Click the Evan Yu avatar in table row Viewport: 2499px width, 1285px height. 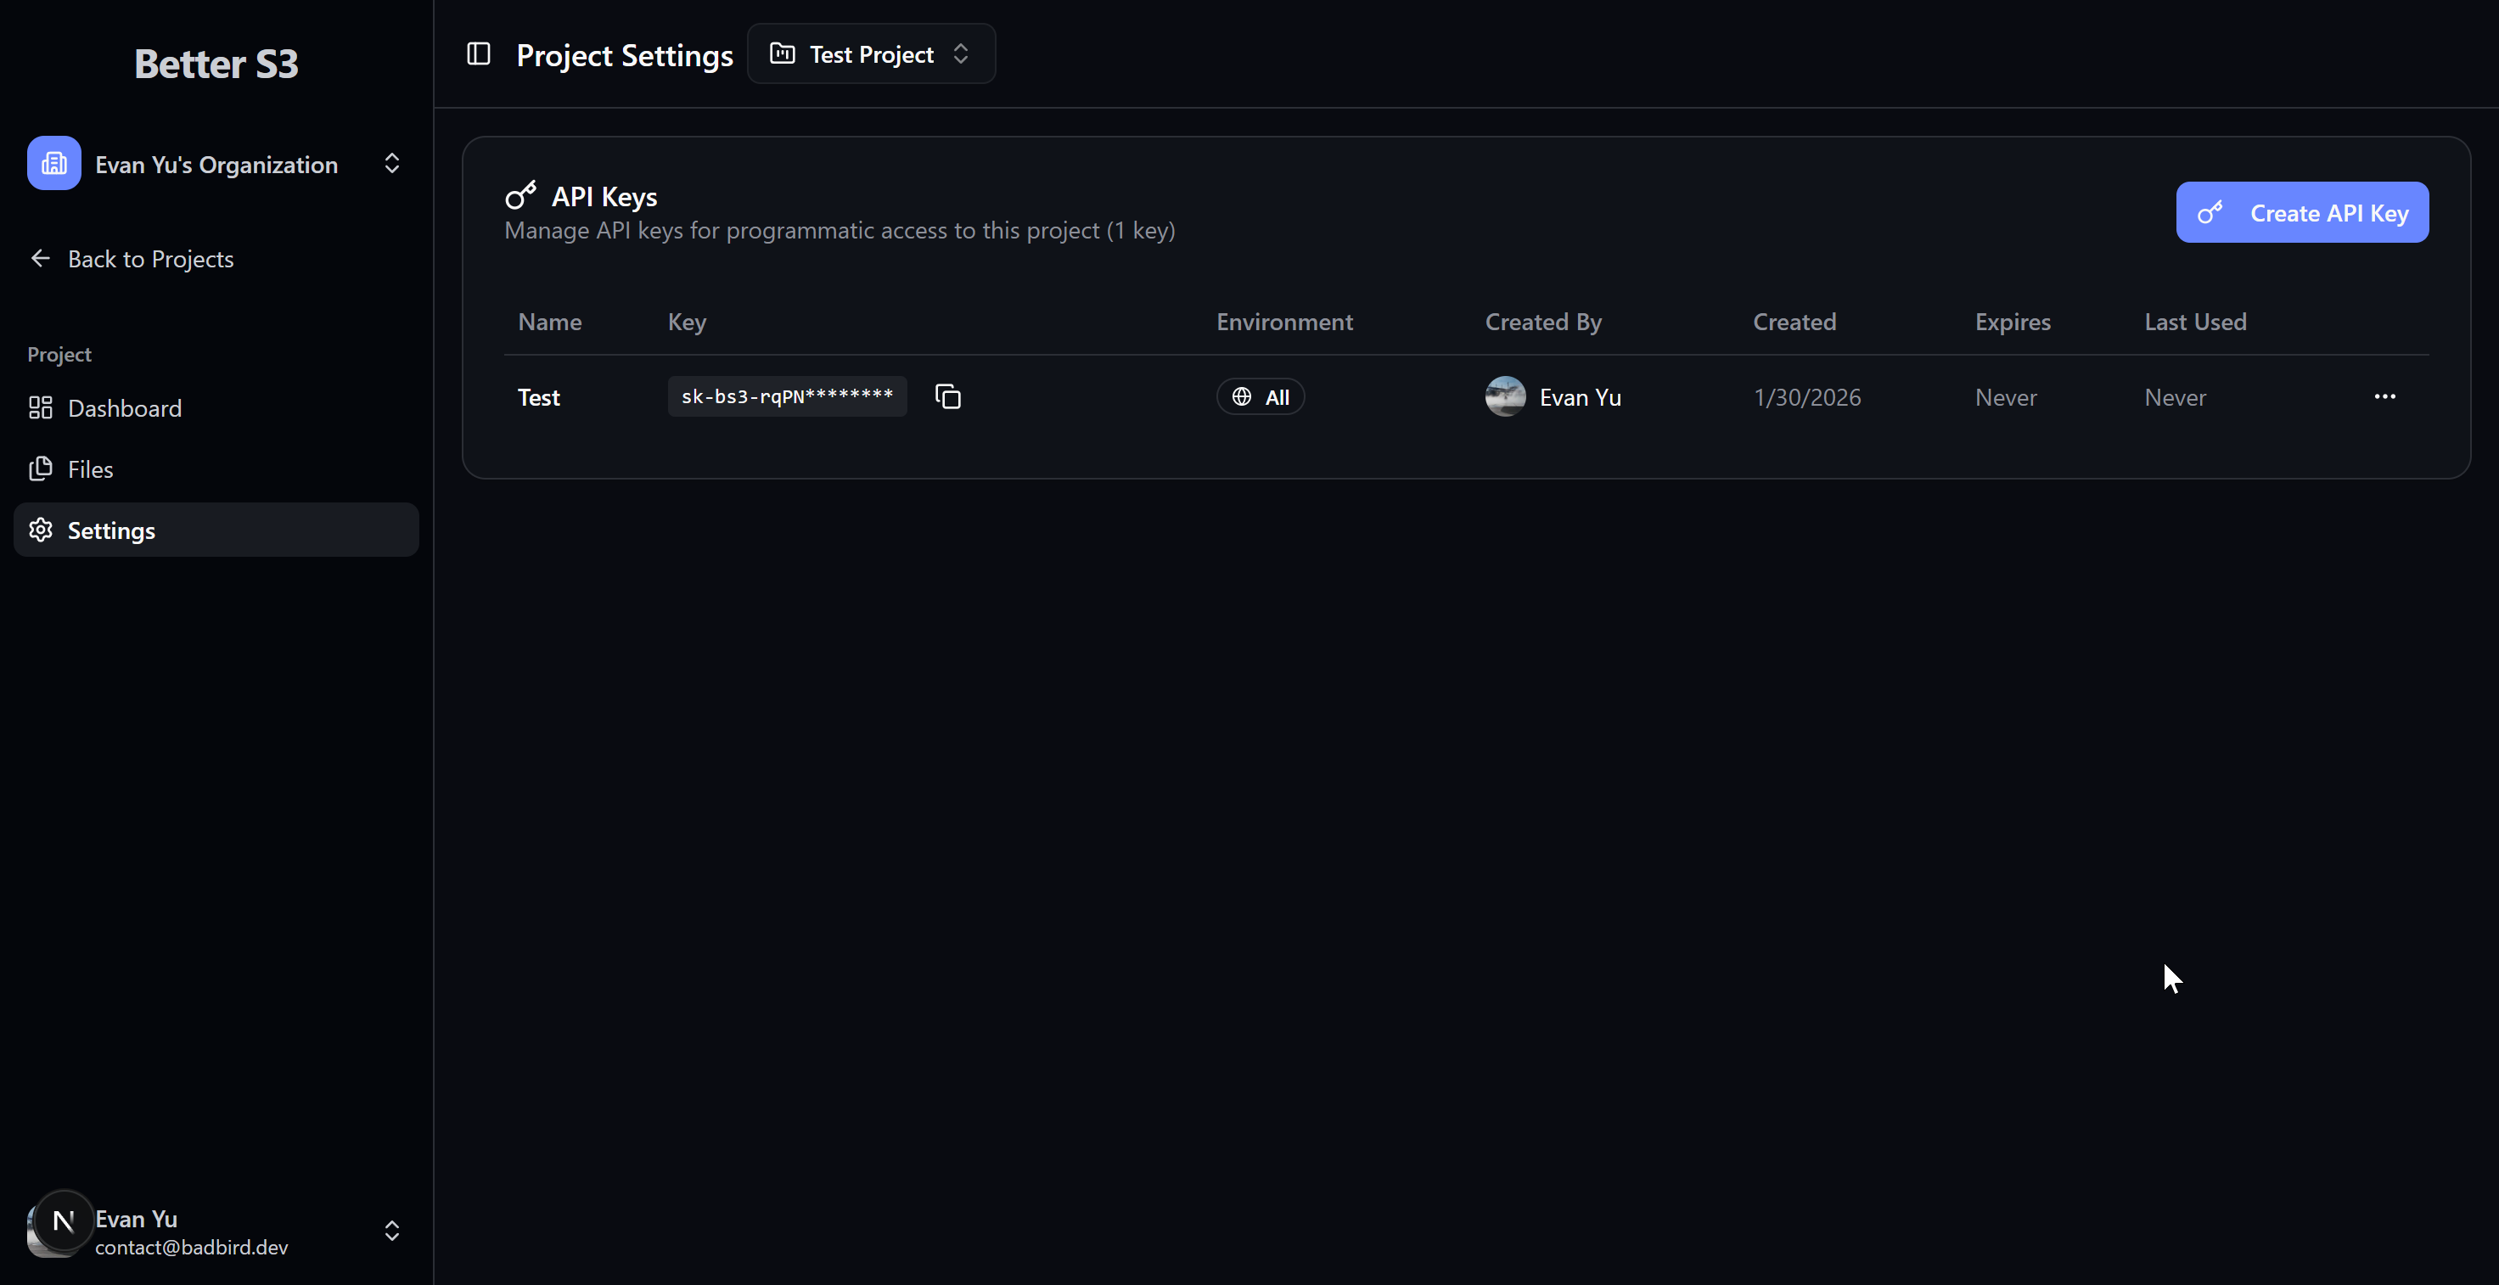tap(1505, 396)
